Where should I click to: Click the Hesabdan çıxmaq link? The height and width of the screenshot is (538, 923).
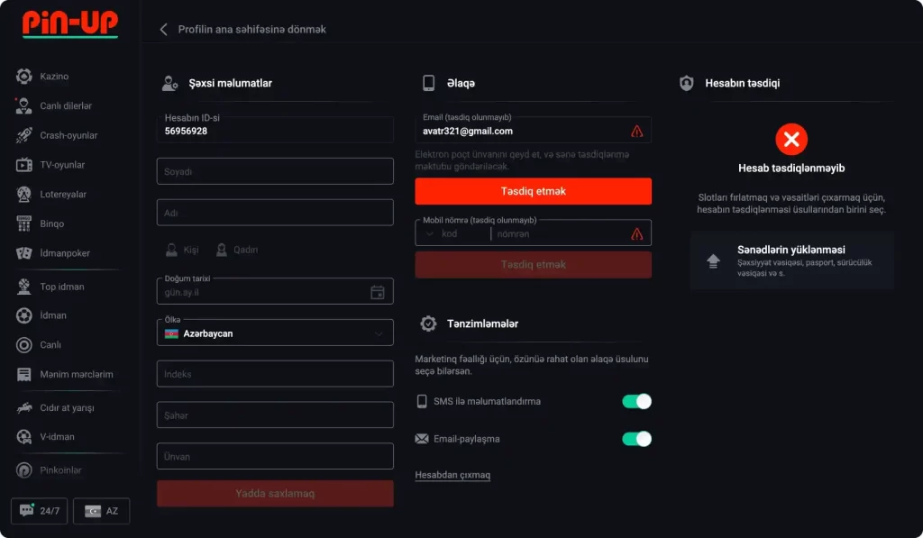452,475
